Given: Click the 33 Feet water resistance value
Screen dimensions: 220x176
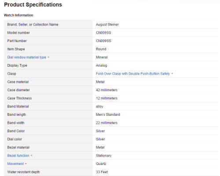Looking at the screenshot, I should (102, 172).
